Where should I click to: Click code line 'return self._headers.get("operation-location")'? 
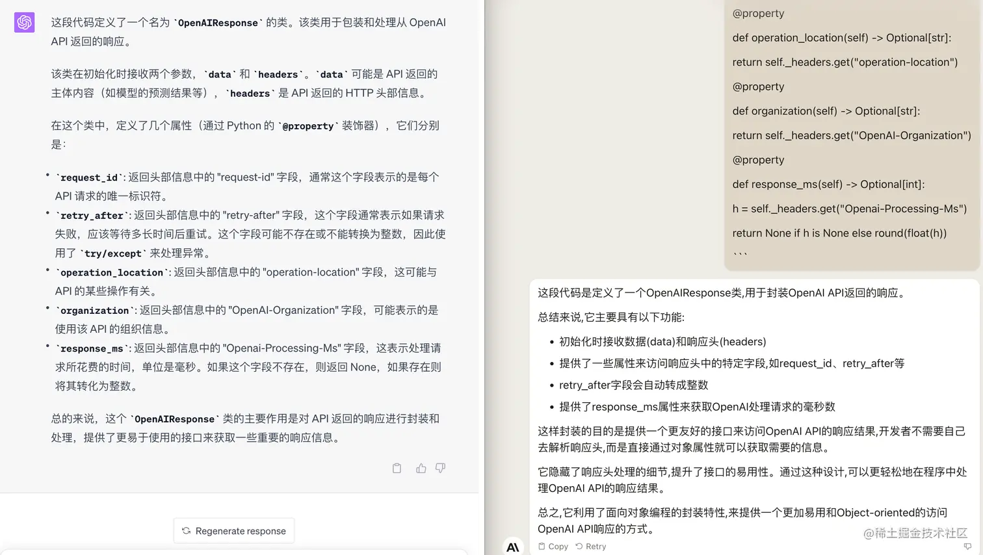point(845,62)
